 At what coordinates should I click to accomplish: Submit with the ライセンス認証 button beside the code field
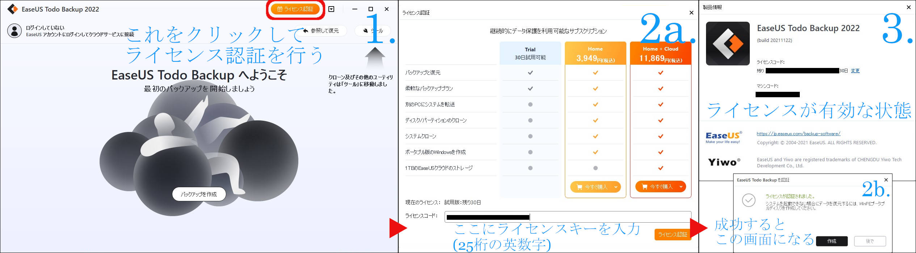[673, 235]
